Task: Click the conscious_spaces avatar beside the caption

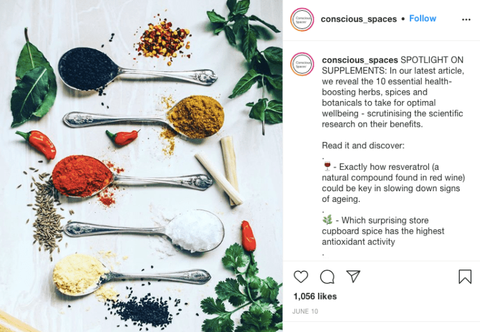Action: pyautogui.click(x=302, y=64)
